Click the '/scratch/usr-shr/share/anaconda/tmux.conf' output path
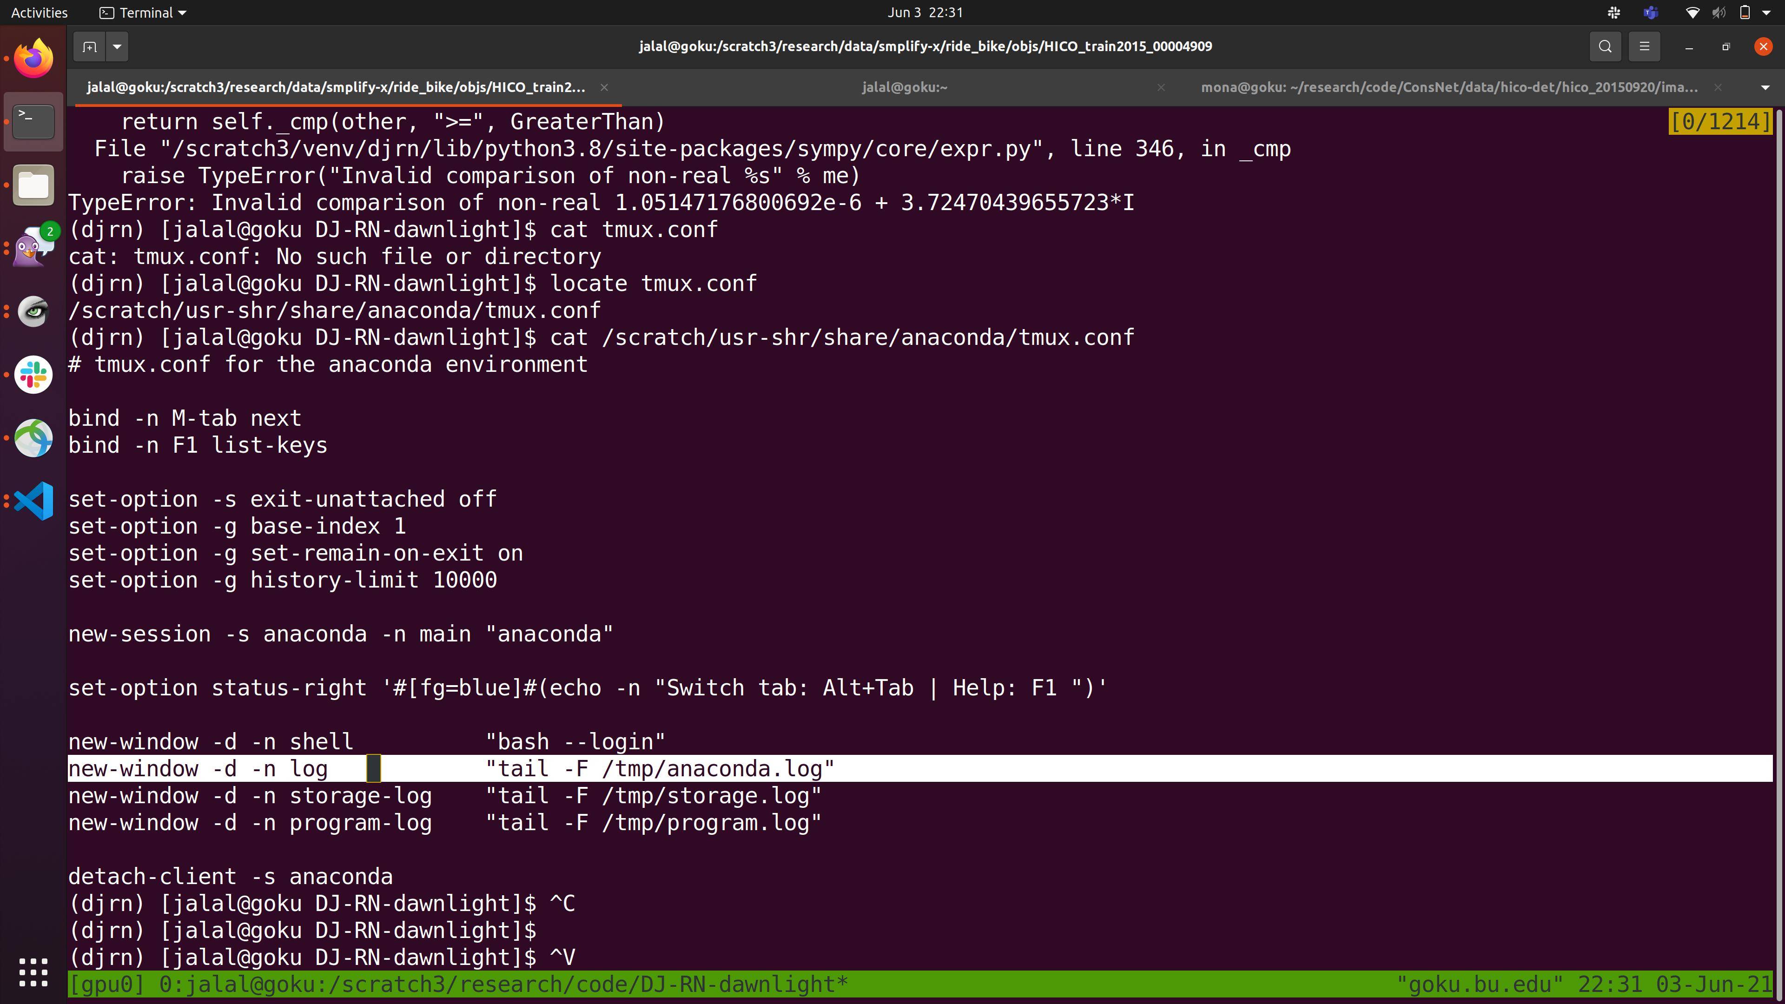Viewport: 1785px width, 1004px height. click(334, 310)
